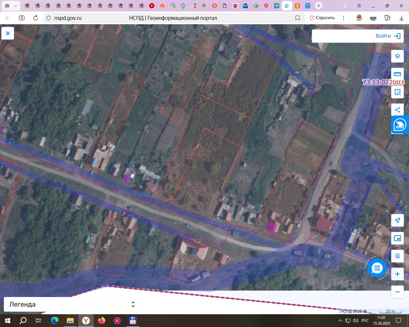The image size is (409, 327).
Task: Expand the Легенда legend panel
Action: [x=73, y=304]
